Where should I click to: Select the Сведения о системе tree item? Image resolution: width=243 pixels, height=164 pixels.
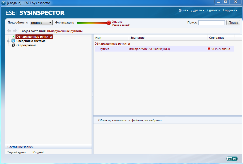click(x=31, y=41)
